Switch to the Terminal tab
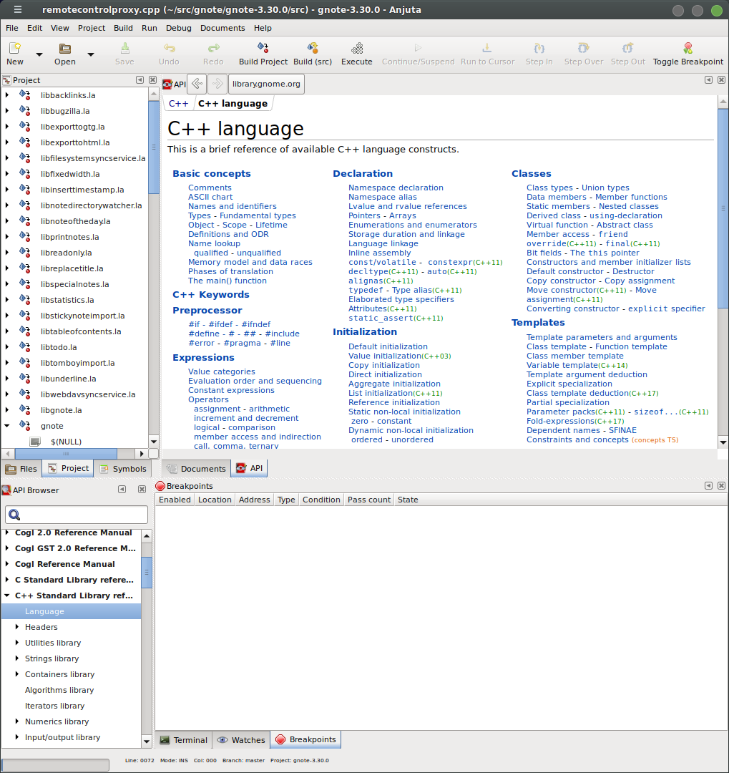Screen dimensions: 729x773 (x=184, y=739)
